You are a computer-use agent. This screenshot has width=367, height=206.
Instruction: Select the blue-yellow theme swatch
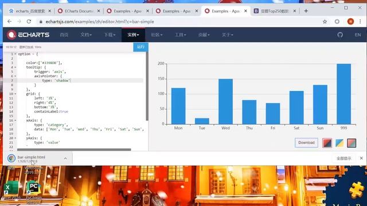(339, 143)
